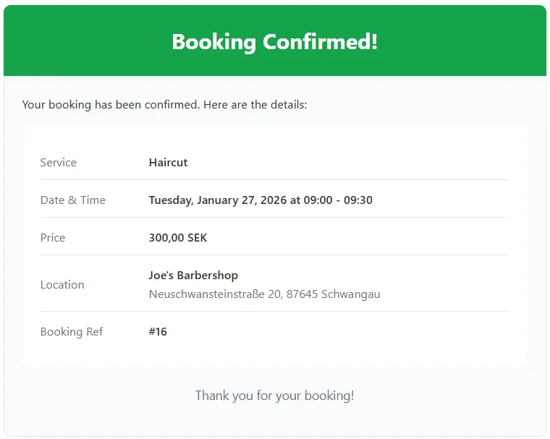Click the booking reference #16

point(158,332)
